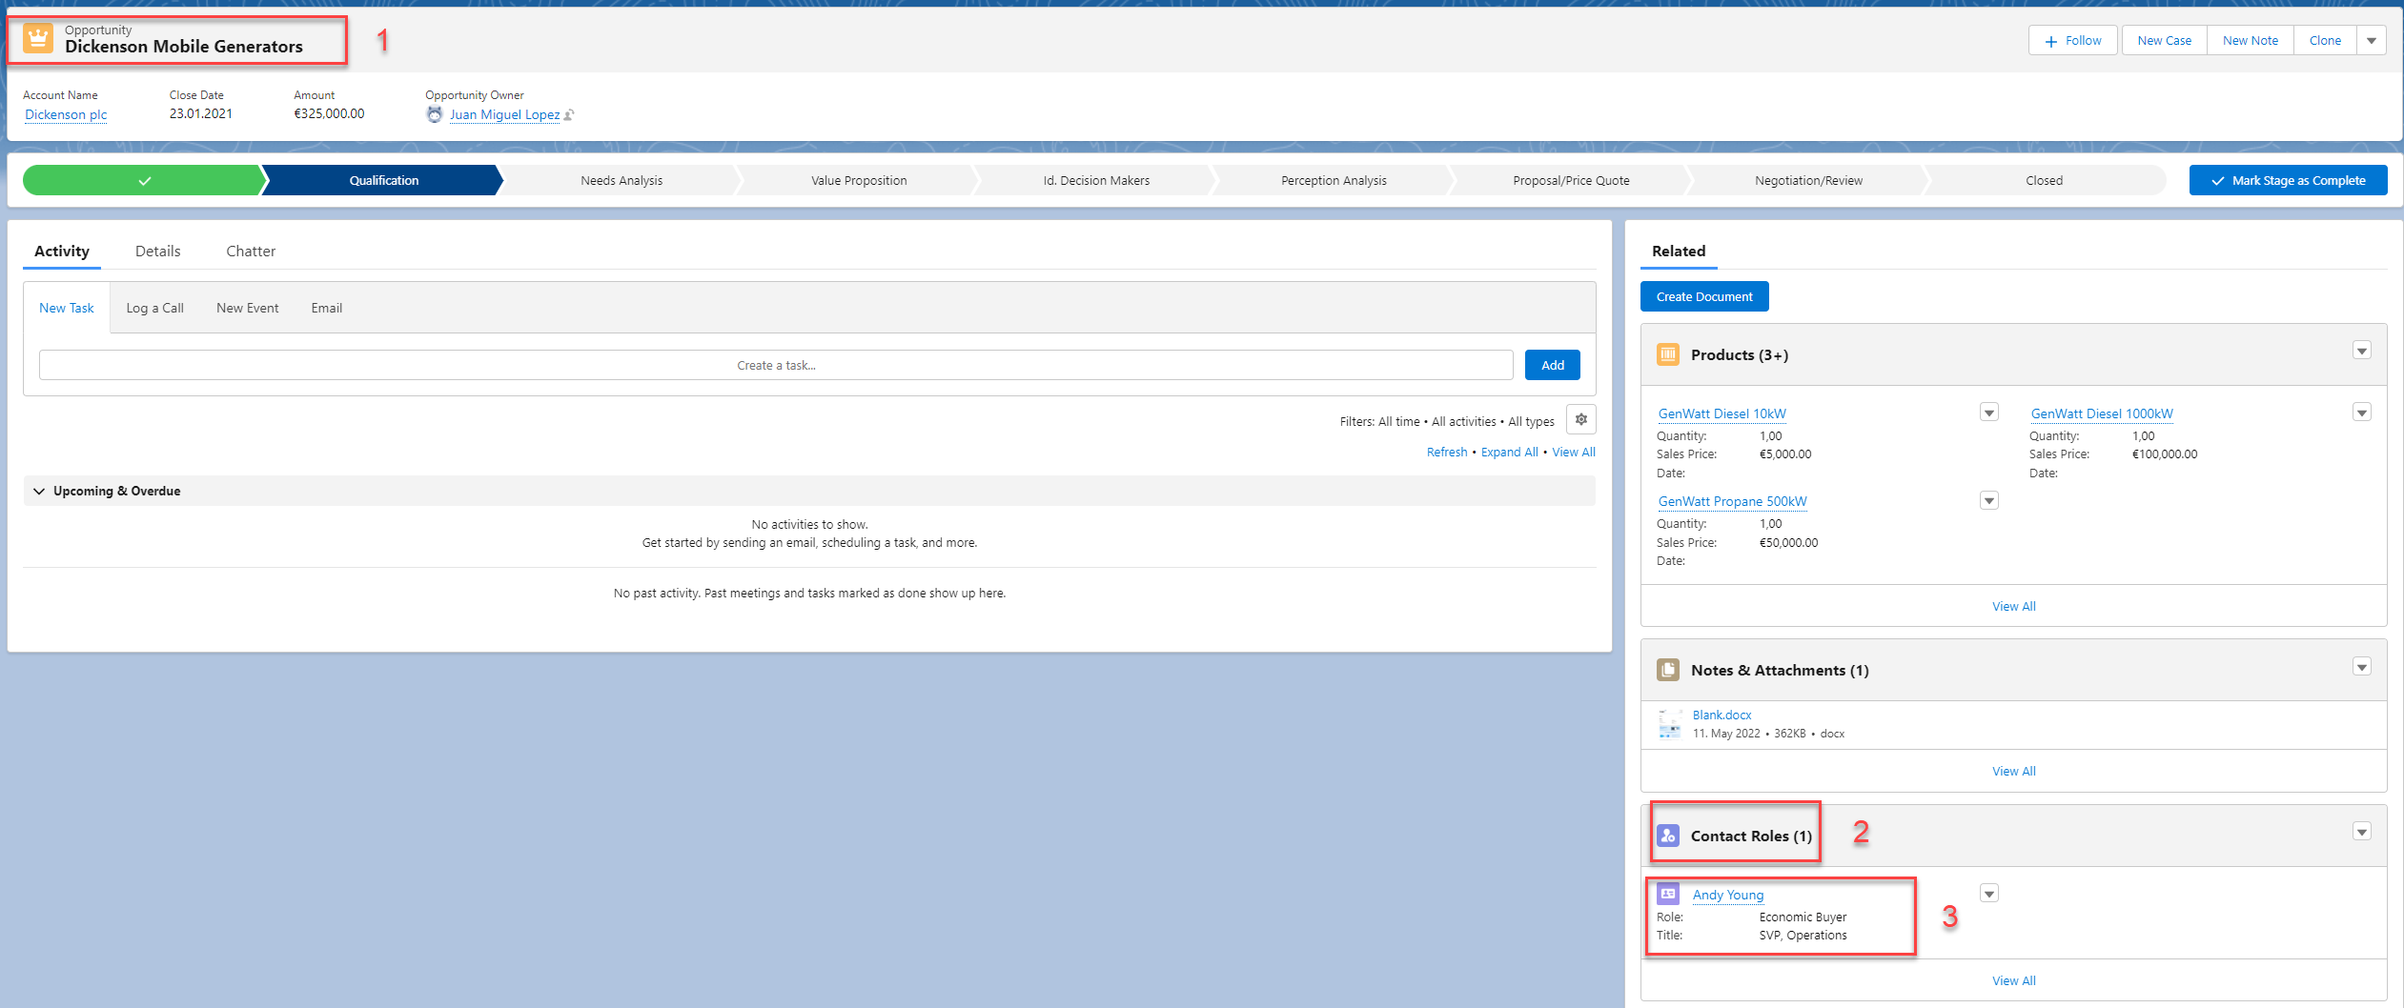
Task: Click the completed green checkmark stage
Action: click(143, 180)
